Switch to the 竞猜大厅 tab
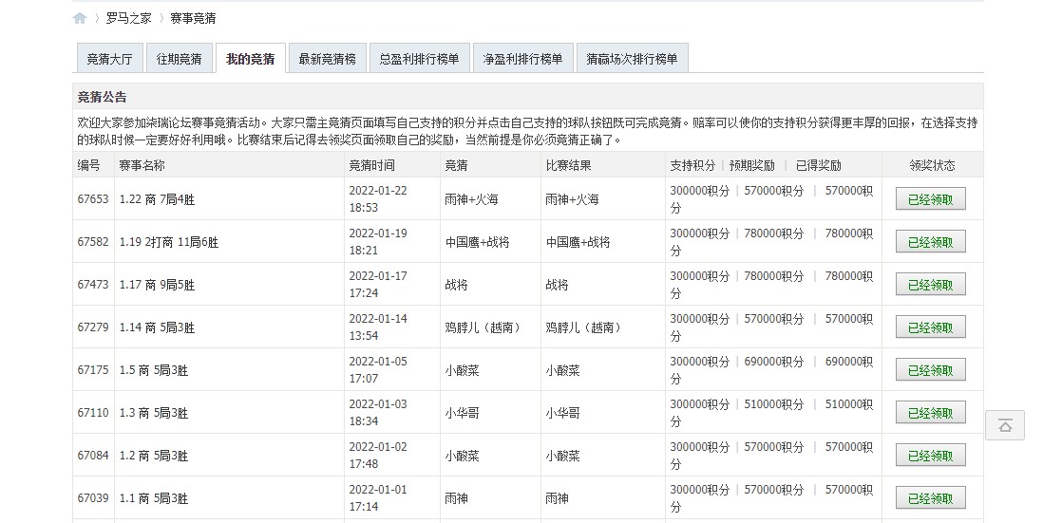1062x523 pixels. pyautogui.click(x=109, y=59)
